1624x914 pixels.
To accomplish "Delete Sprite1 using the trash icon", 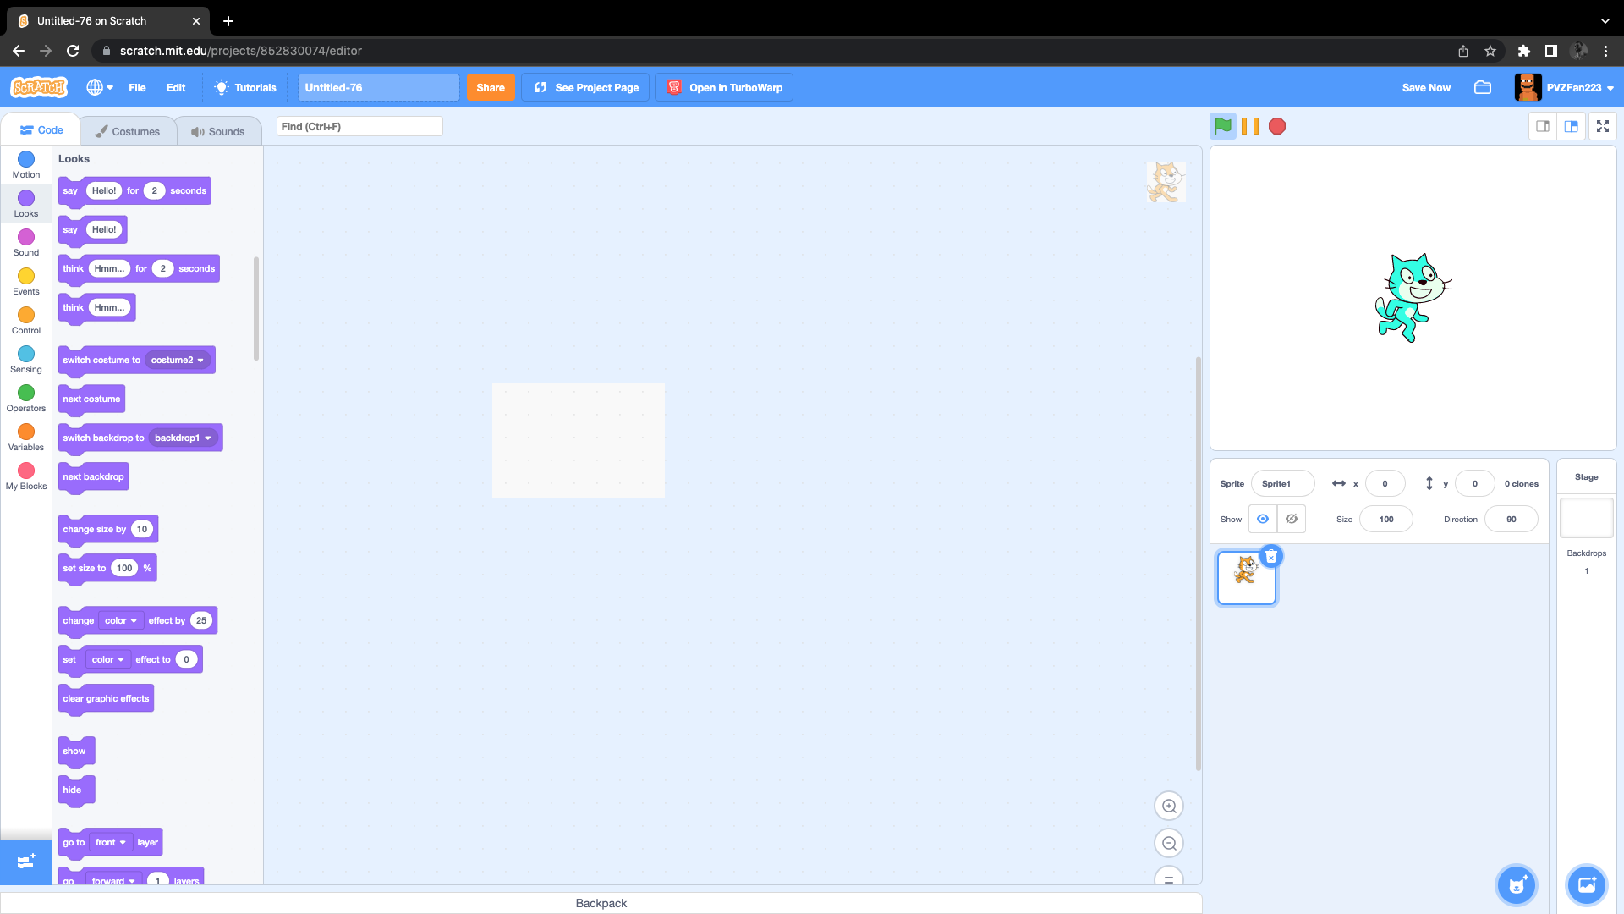I will coord(1271,557).
